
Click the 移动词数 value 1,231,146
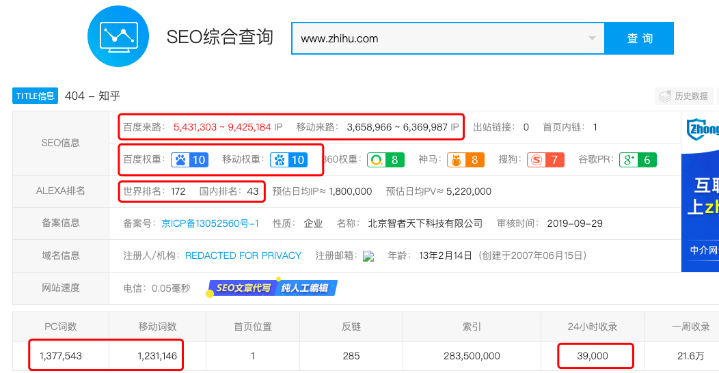pyautogui.click(x=157, y=356)
